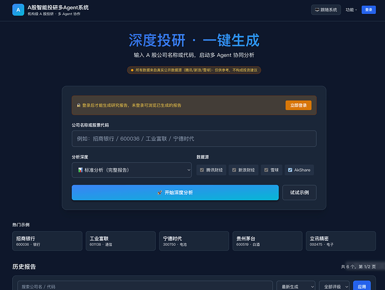Select the 立讯精密 example card
385x290 pixels.
click(x=341, y=241)
